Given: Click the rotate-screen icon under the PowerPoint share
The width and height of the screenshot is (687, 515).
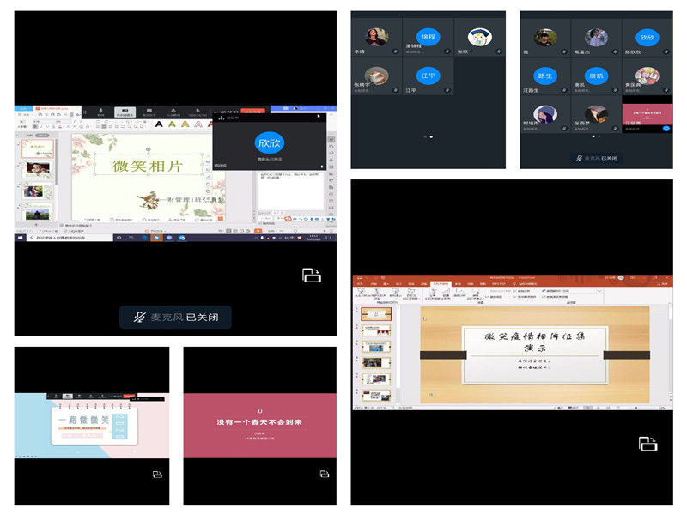Looking at the screenshot, I should click(x=647, y=443).
